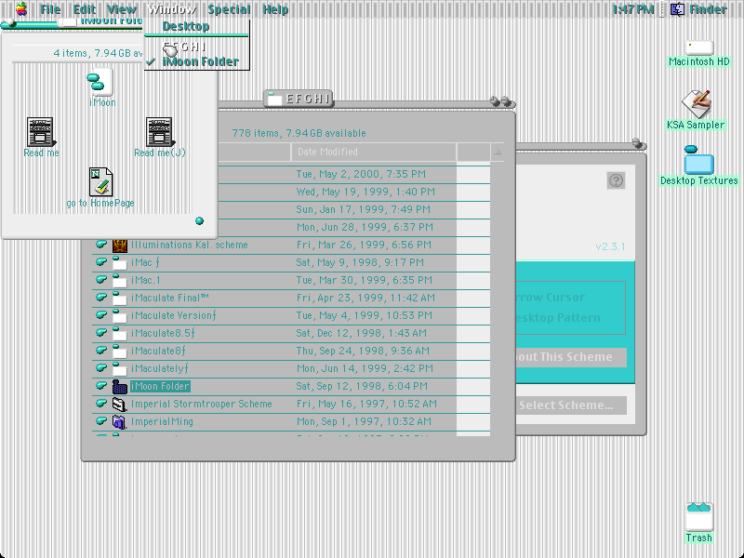The height and width of the screenshot is (558, 744).
Task: Select the Macintosh HD drive icon
Action: tap(699, 48)
